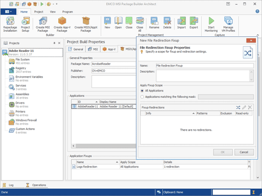The width and height of the screenshot is (262, 196).
Task: Click Description text area in fixup dialog
Action: (x=203, y=76)
